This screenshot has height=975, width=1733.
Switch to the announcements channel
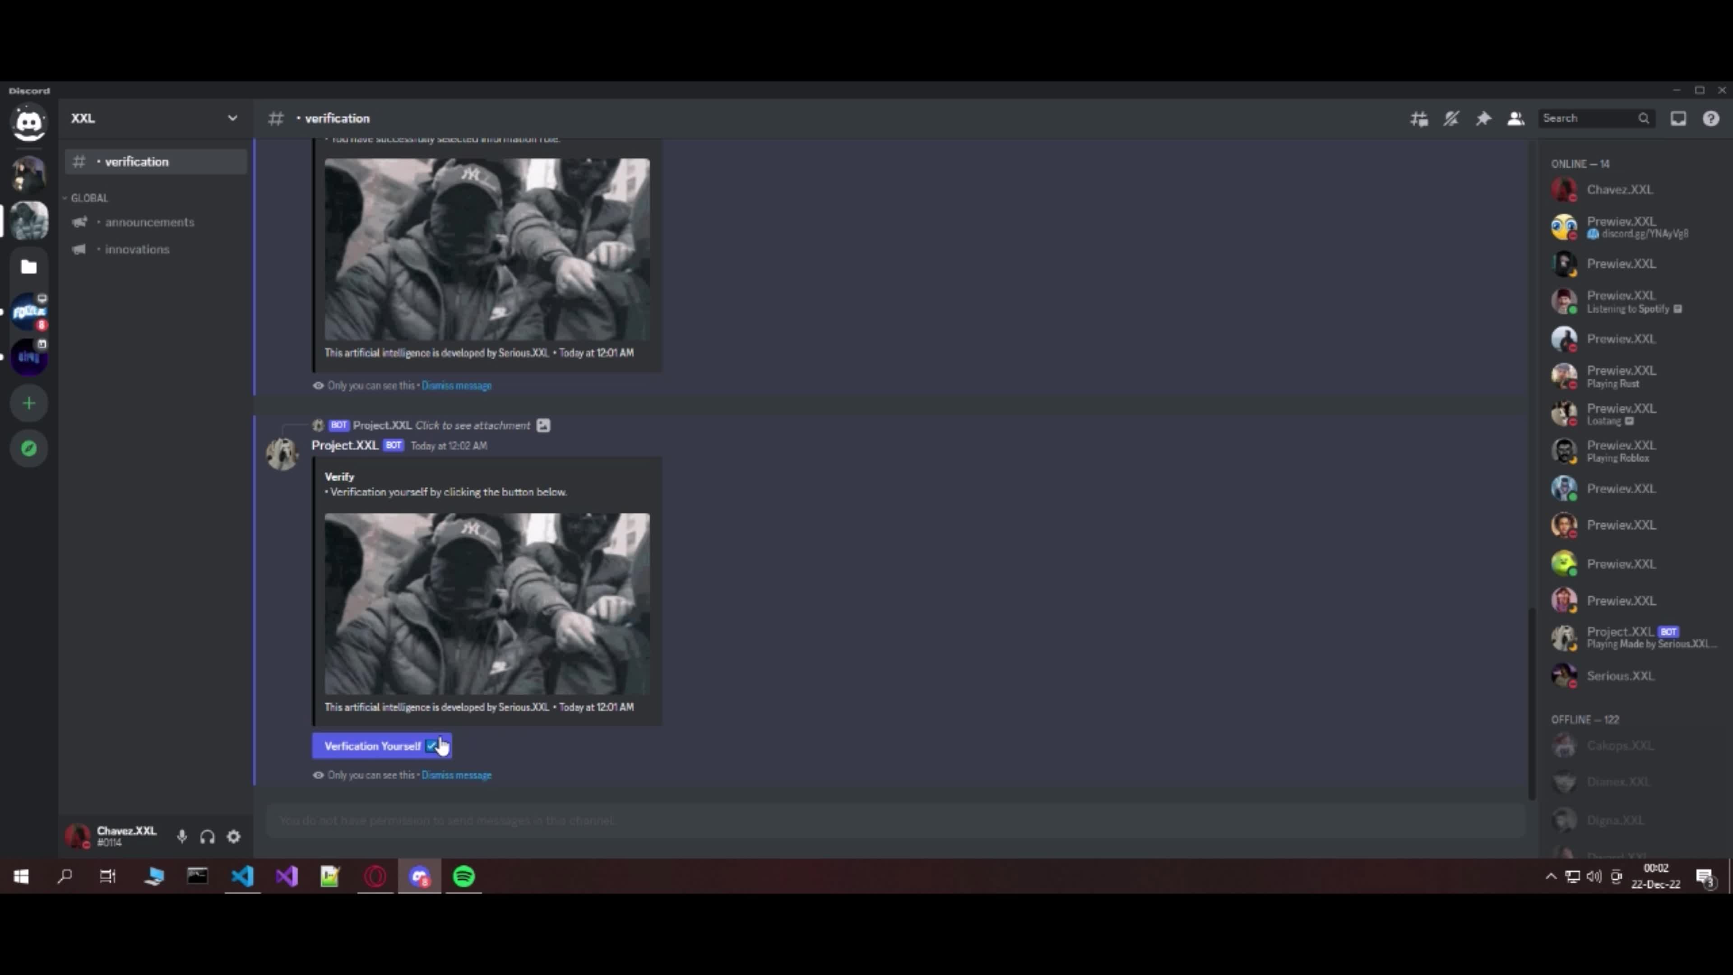coord(149,222)
